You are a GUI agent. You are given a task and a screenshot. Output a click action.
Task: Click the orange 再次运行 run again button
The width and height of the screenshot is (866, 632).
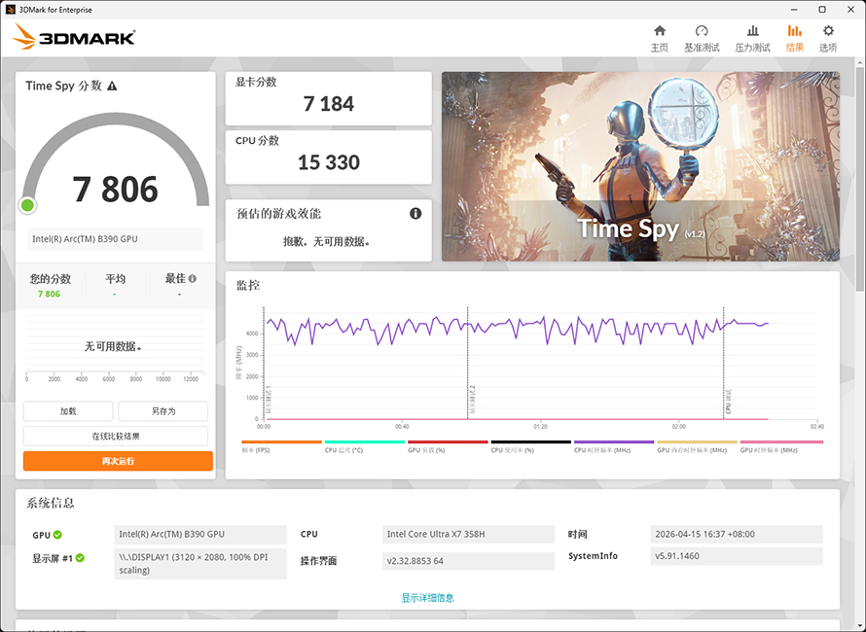(x=118, y=461)
